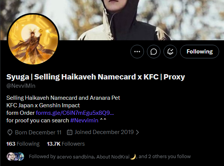Open the 163 Following list
The image size is (224, 166).
pos(23,144)
